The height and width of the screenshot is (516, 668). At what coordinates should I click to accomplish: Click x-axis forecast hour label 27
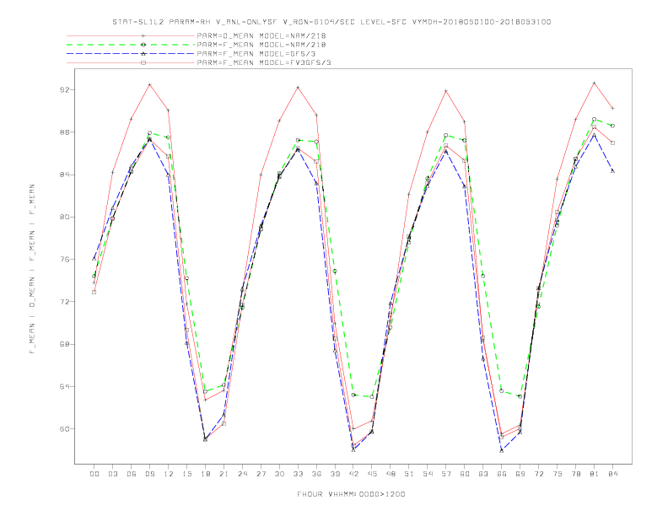coord(261,474)
